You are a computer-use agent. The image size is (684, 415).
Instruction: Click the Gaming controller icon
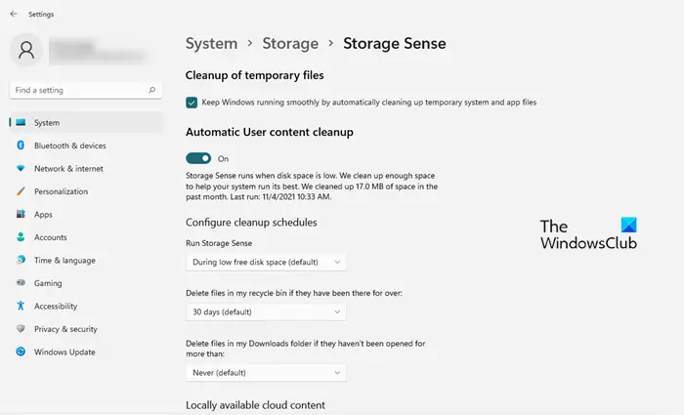click(20, 283)
